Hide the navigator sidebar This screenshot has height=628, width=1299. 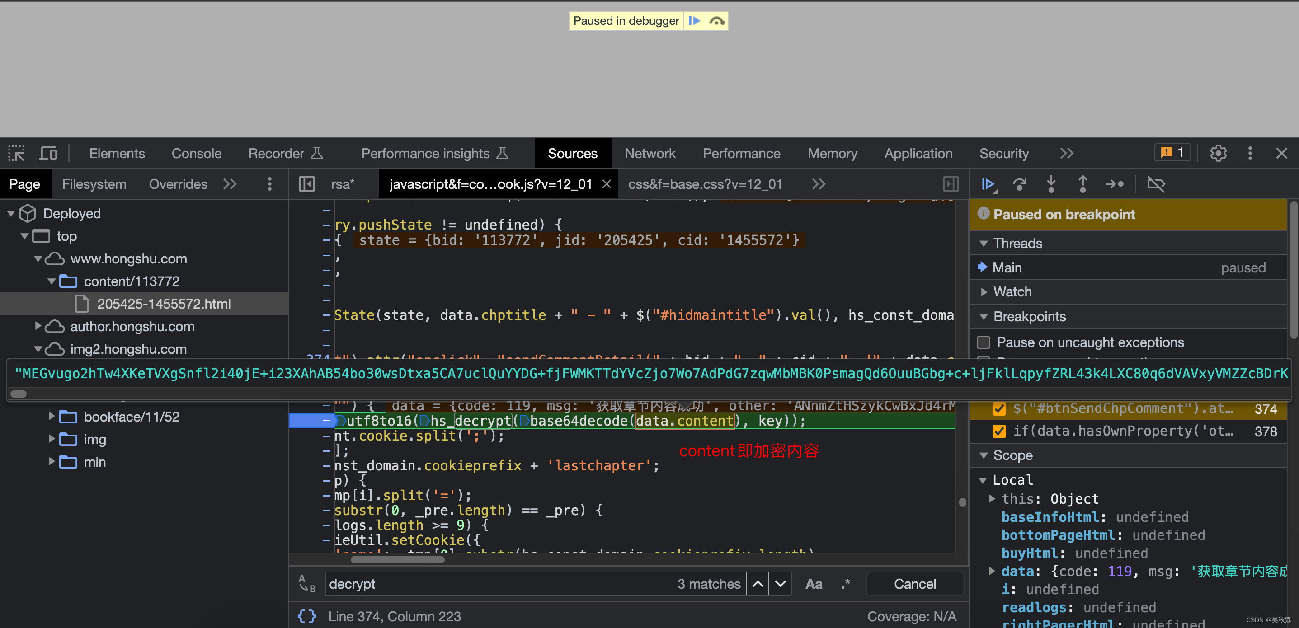[x=306, y=184]
